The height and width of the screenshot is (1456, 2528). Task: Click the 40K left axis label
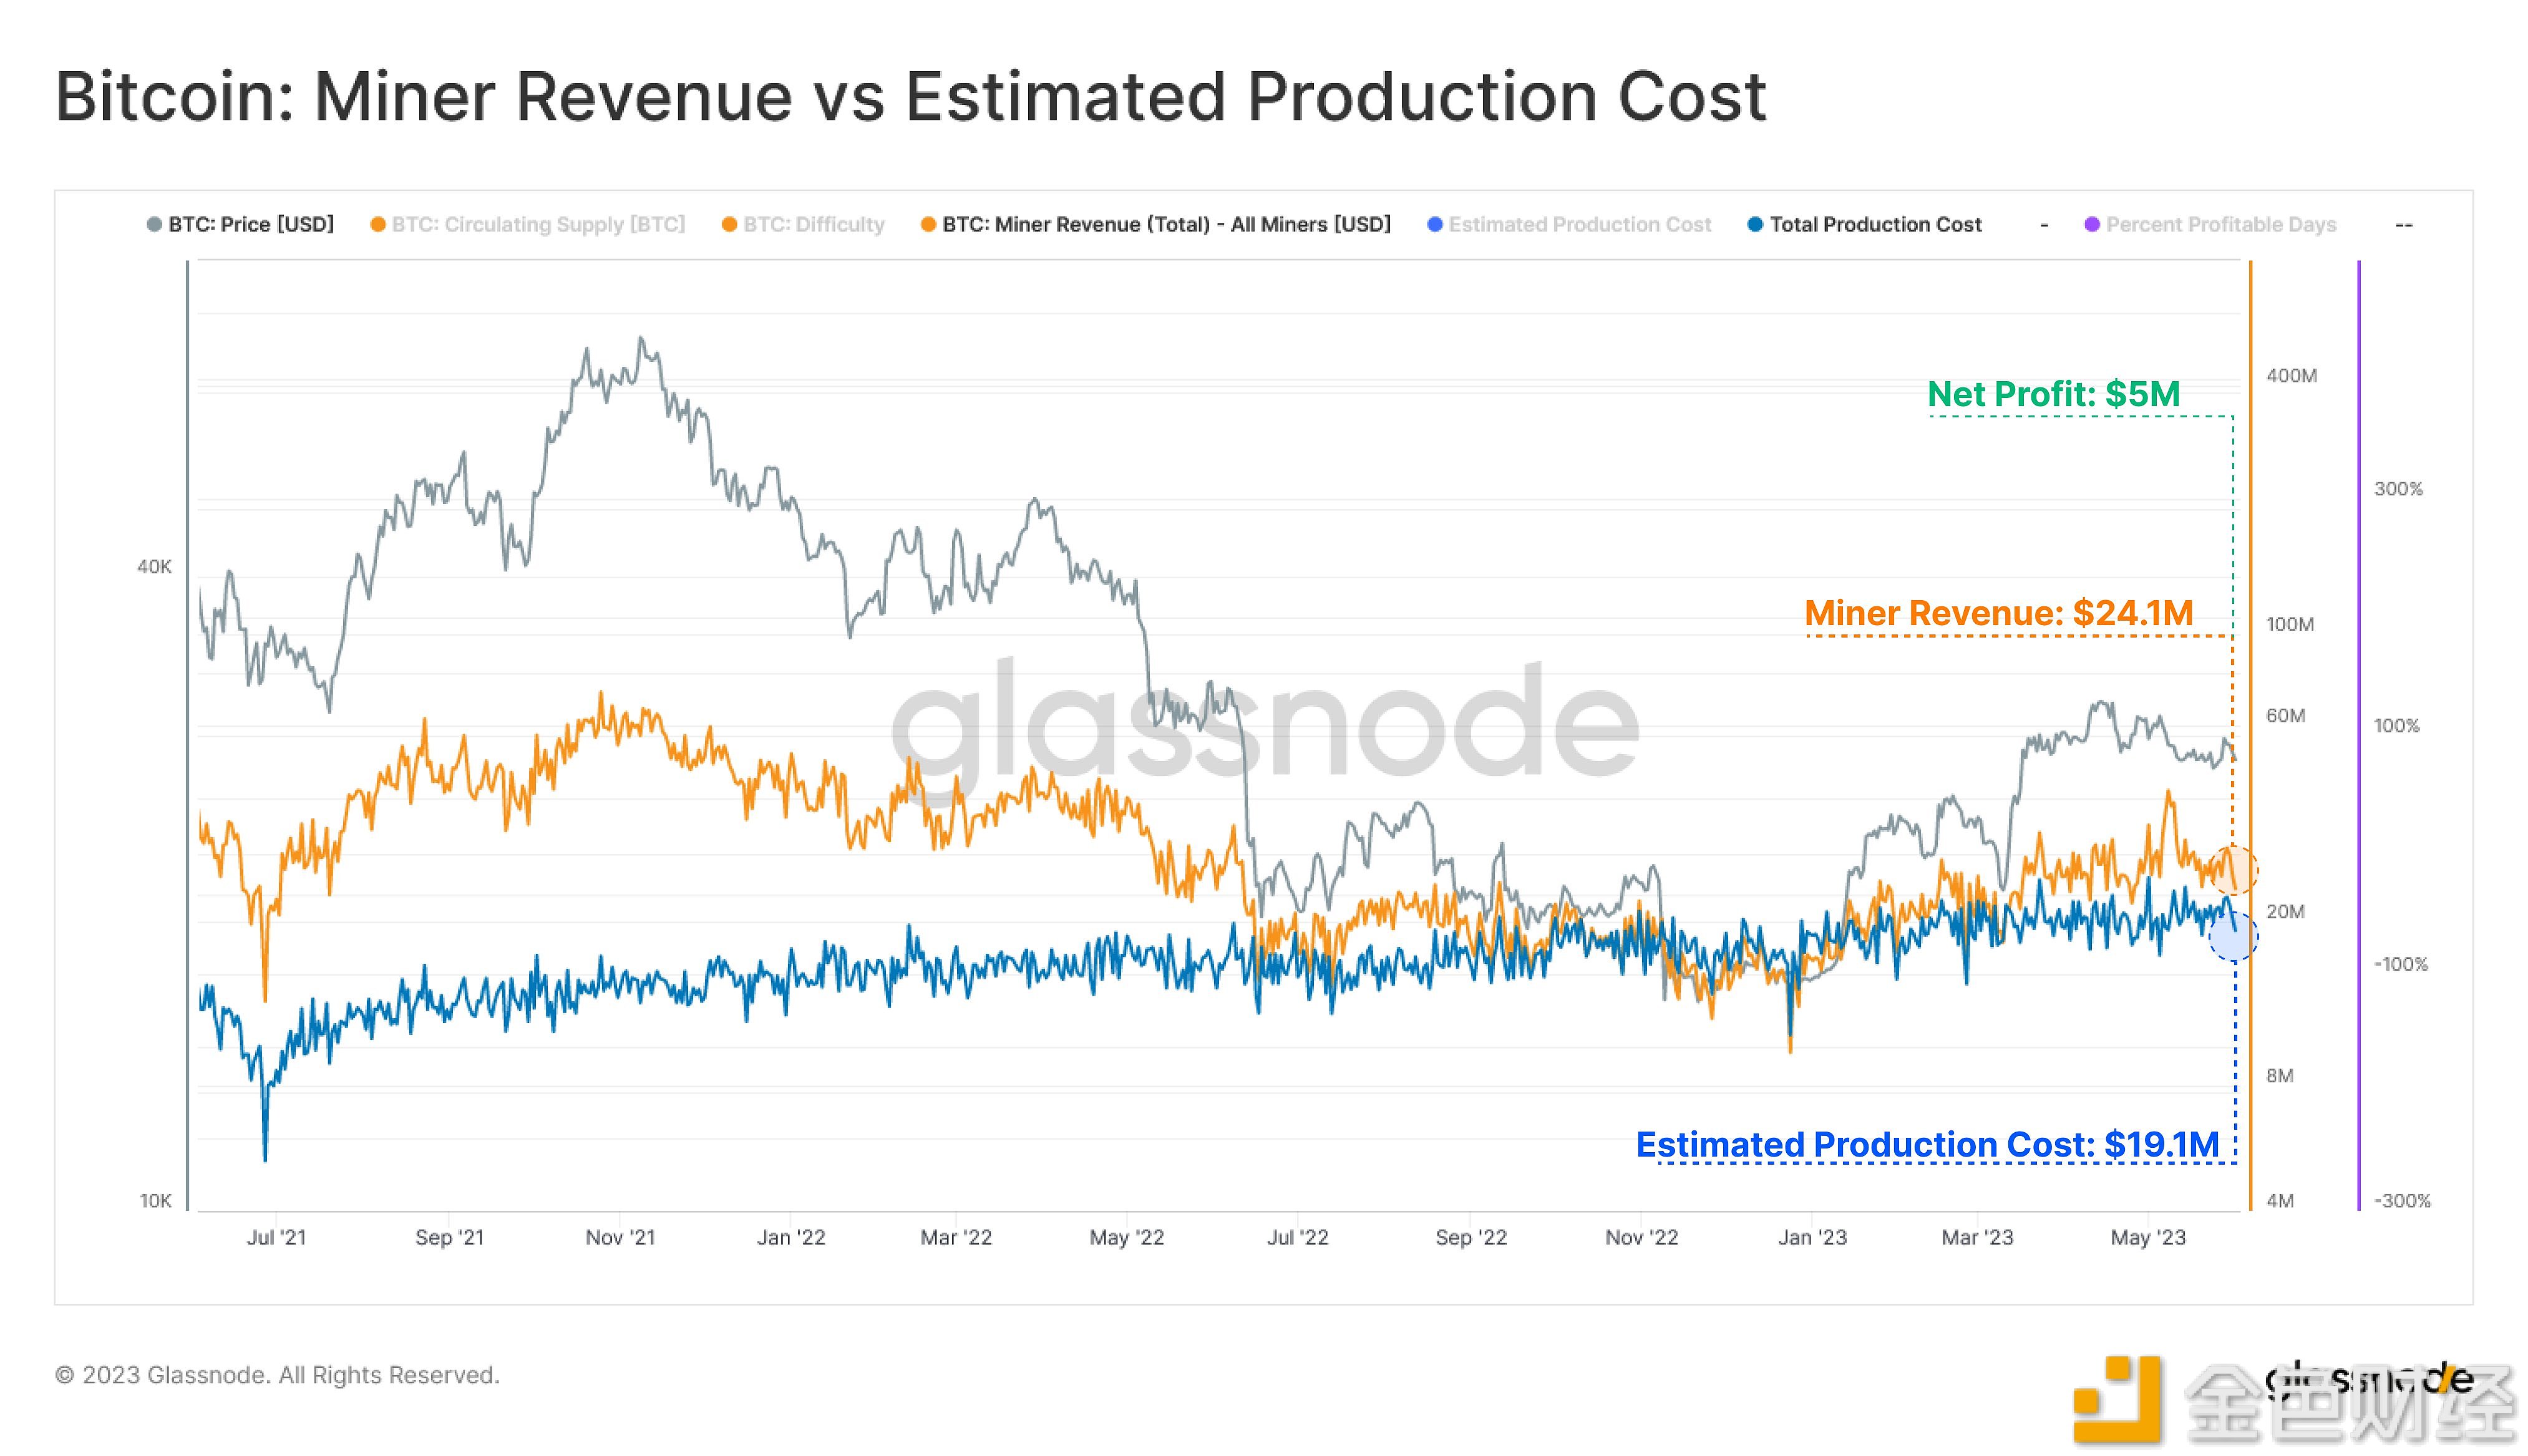click(154, 567)
